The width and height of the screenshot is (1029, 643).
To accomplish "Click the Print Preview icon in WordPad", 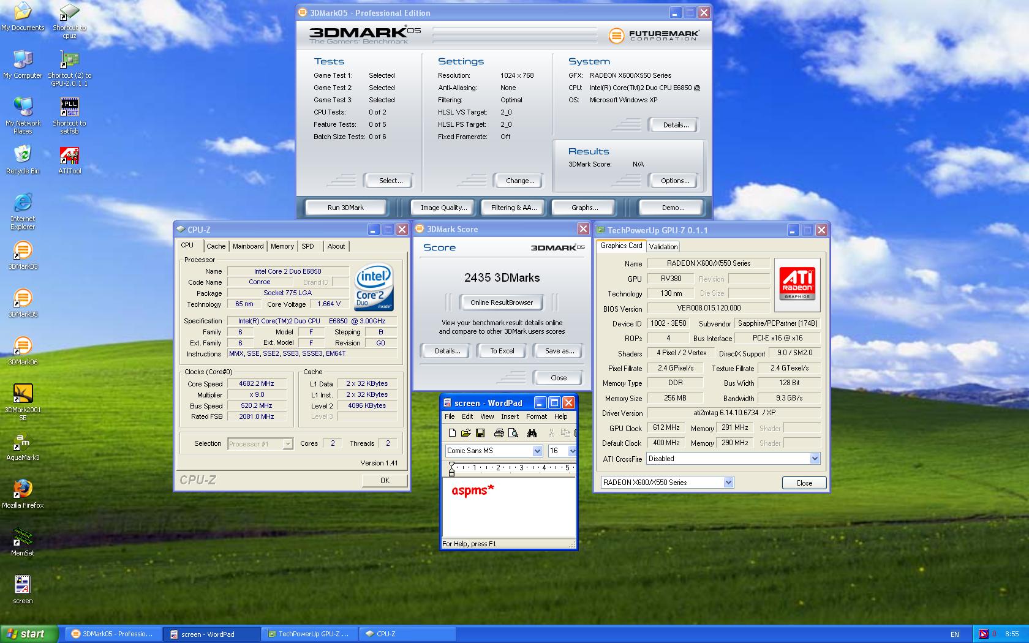I will point(513,433).
